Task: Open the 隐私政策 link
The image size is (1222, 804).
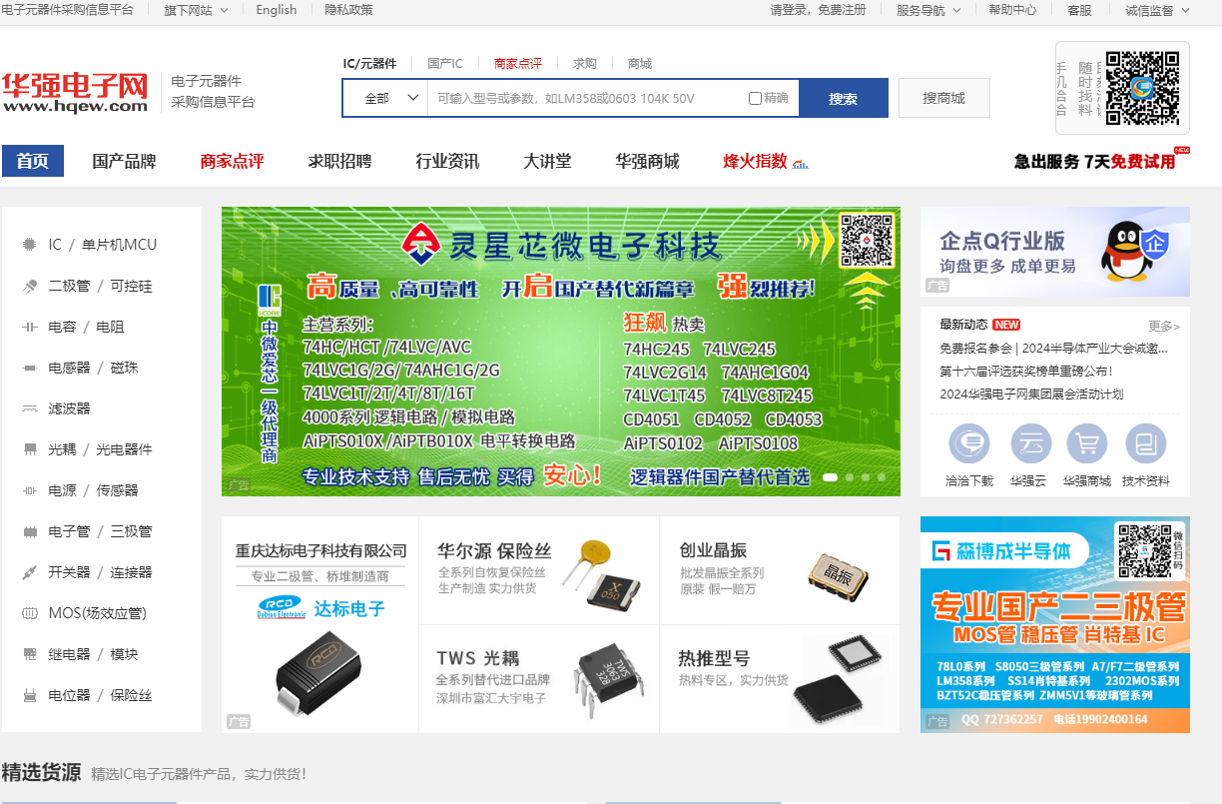Action: [x=348, y=10]
